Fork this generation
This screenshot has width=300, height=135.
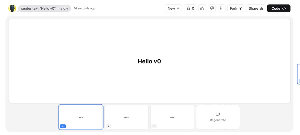(236, 8)
